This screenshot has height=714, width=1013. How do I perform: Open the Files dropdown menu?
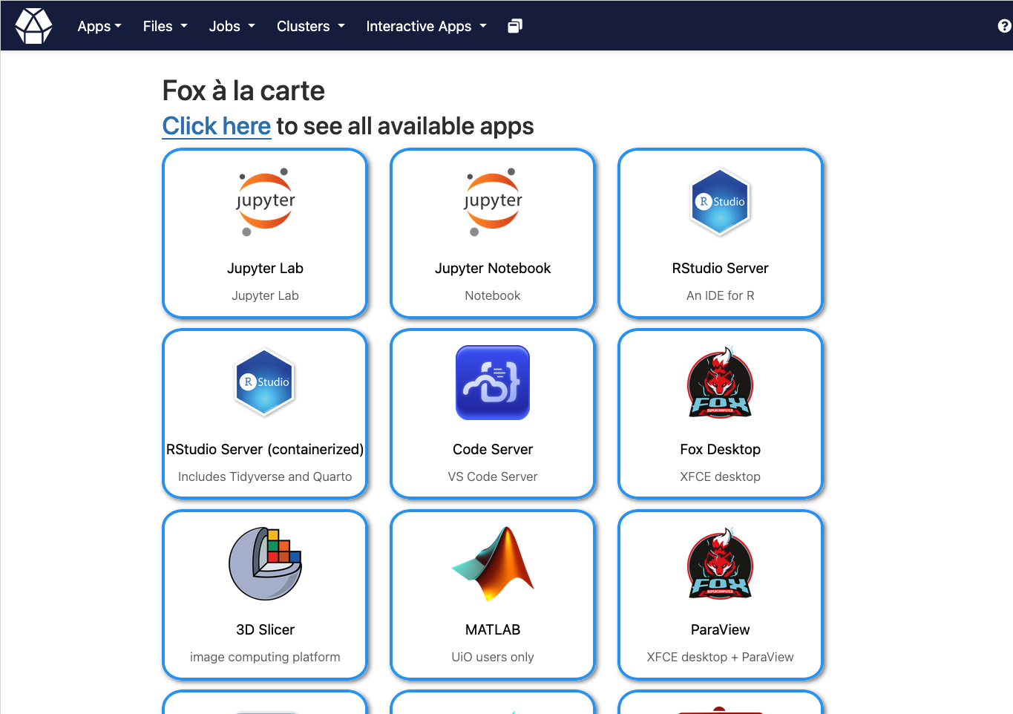[x=165, y=26]
